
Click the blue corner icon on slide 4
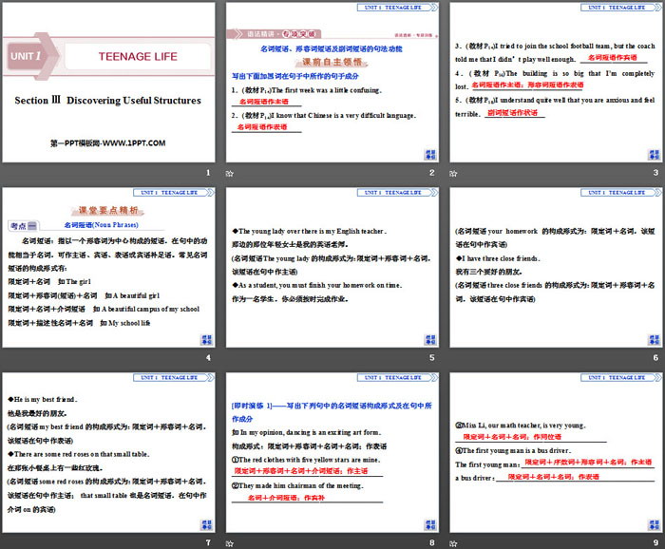(x=206, y=340)
